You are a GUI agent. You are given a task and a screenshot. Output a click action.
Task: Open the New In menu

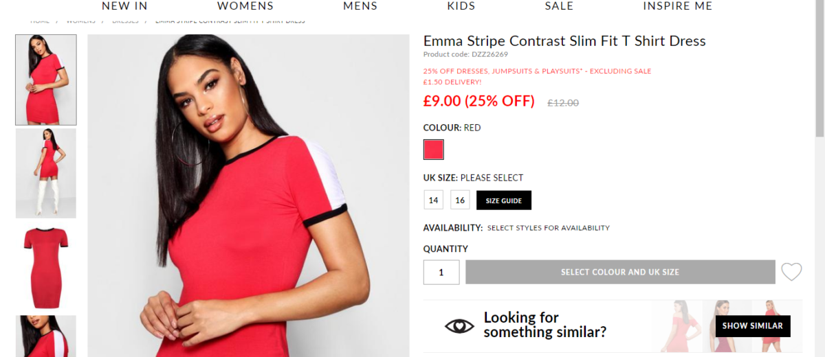pyautogui.click(x=124, y=6)
